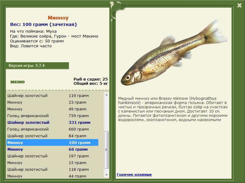
Task: Click the scrollbar up arrow in fish list
Action: click(107, 95)
